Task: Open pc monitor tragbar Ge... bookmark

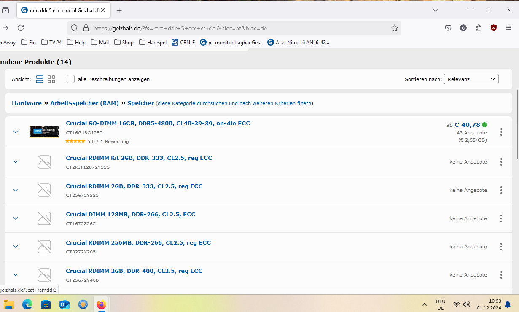Action: (x=231, y=42)
